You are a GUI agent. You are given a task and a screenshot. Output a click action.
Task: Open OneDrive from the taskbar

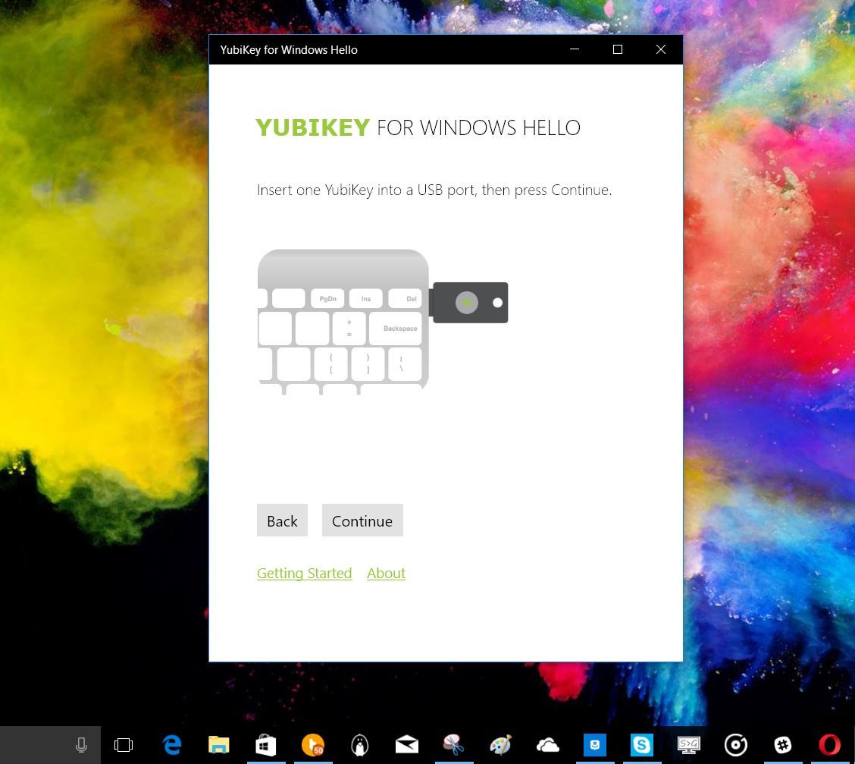tap(547, 744)
